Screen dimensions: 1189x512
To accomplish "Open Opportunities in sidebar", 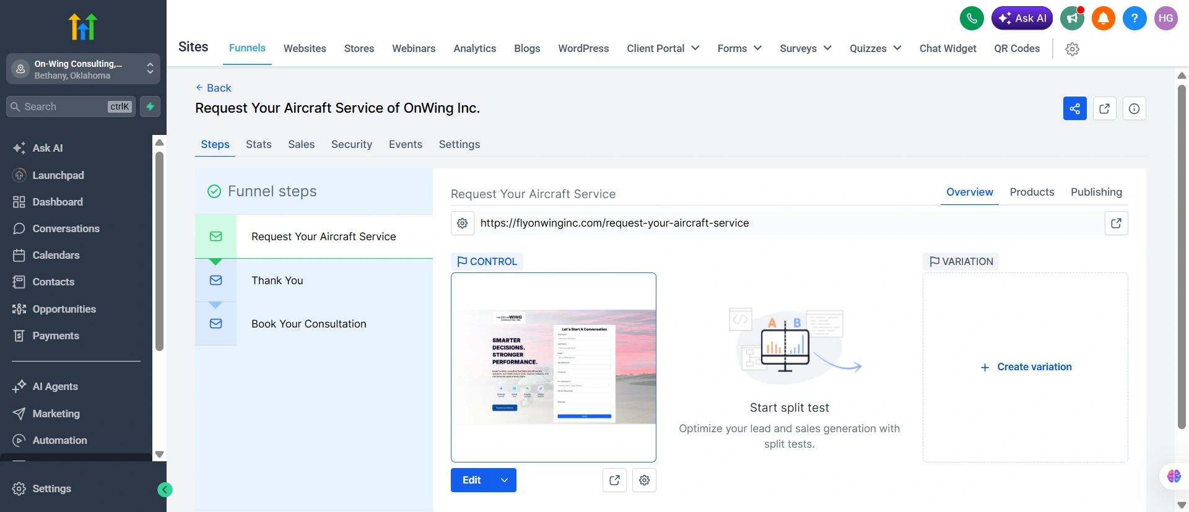I will pos(54,309).
